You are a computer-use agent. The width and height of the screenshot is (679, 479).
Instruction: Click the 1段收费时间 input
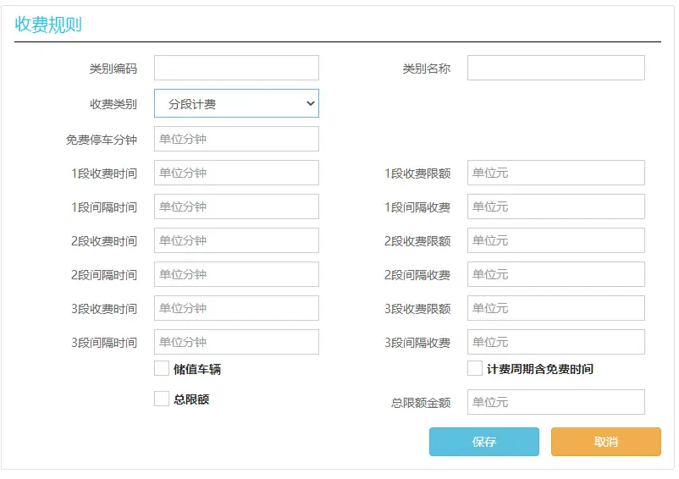pyautogui.click(x=236, y=173)
